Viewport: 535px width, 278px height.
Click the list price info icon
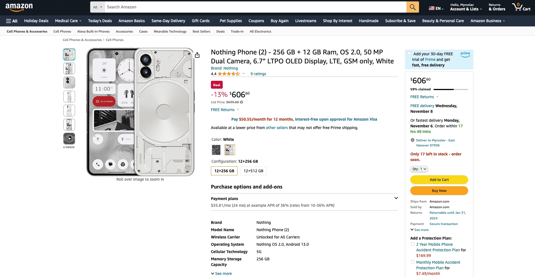point(241,102)
